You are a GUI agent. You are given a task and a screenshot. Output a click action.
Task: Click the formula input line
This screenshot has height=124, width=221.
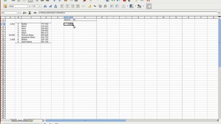pyautogui.click(x=128, y=13)
